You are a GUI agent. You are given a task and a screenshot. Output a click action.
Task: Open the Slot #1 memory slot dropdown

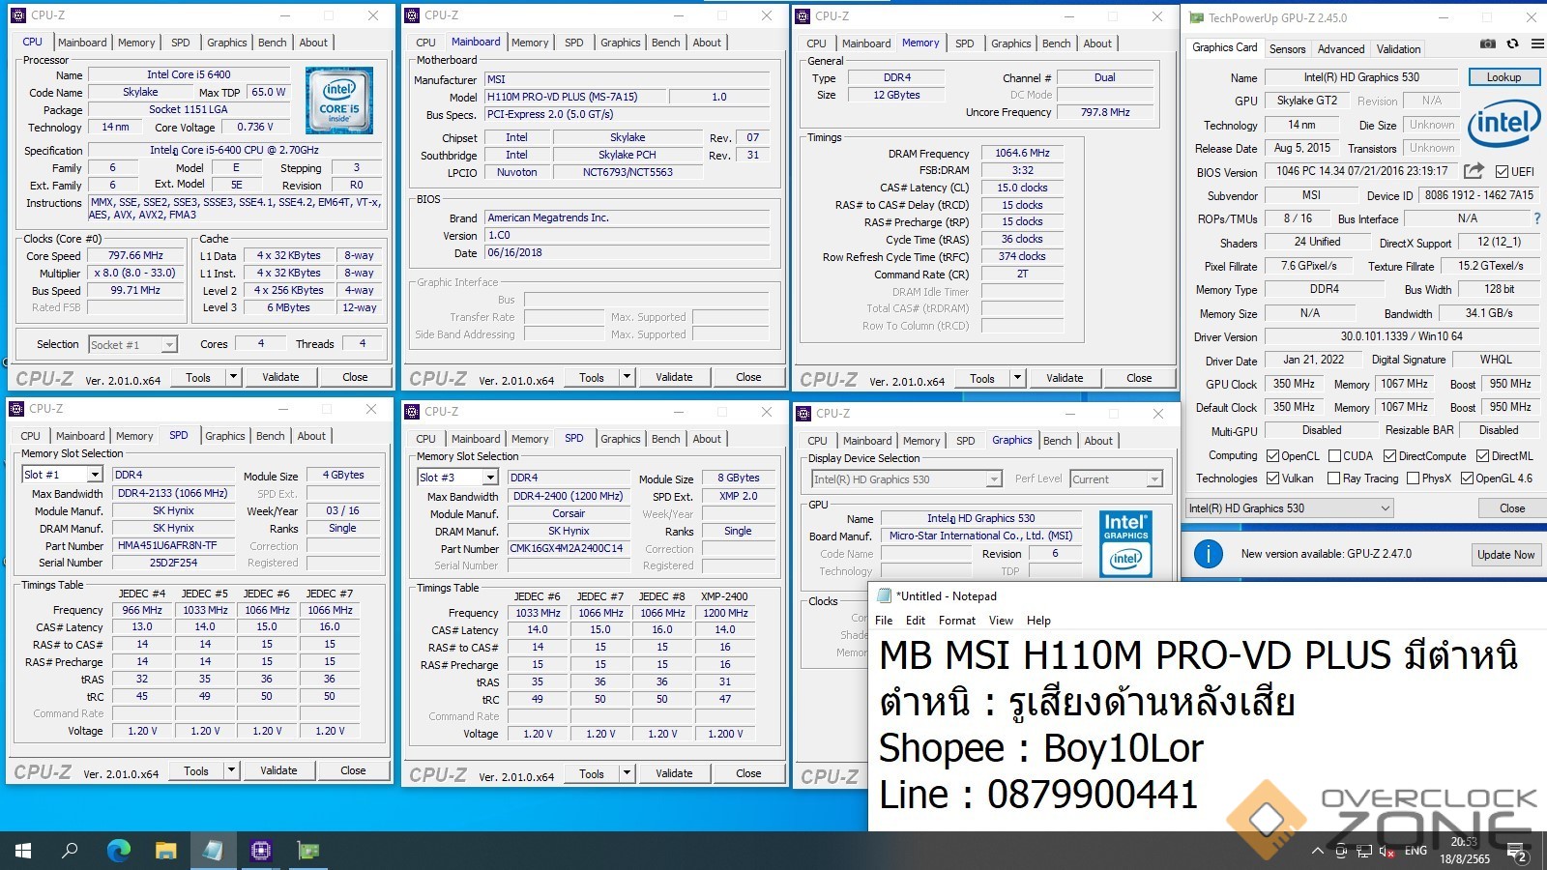click(94, 475)
